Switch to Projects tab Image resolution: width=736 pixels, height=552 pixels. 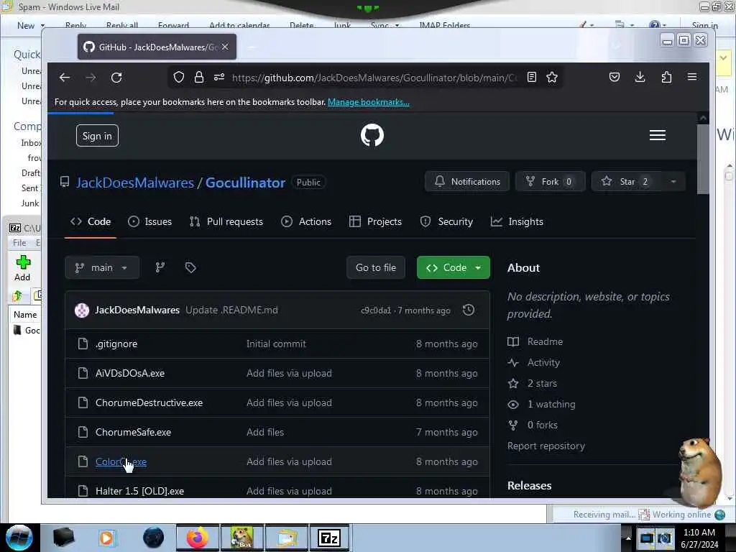click(375, 221)
